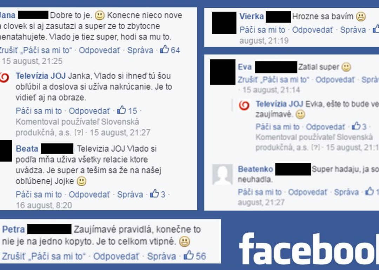Open Vierka's profile name link

click(x=251, y=17)
